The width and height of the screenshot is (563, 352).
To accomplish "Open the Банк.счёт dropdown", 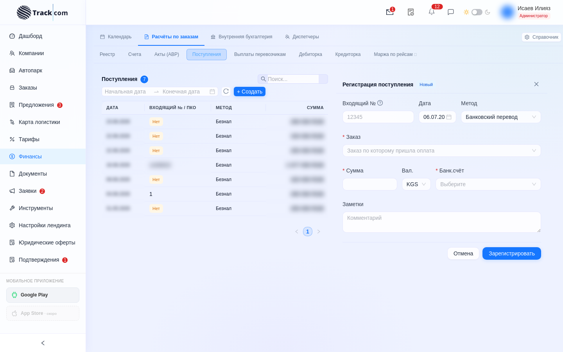I will tap(488, 184).
